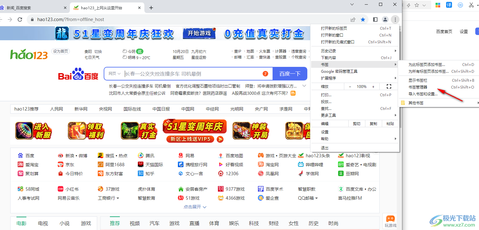The height and width of the screenshot is (230, 479).
Task: Click 粘贴 edit button in menu
Action: pos(390,124)
